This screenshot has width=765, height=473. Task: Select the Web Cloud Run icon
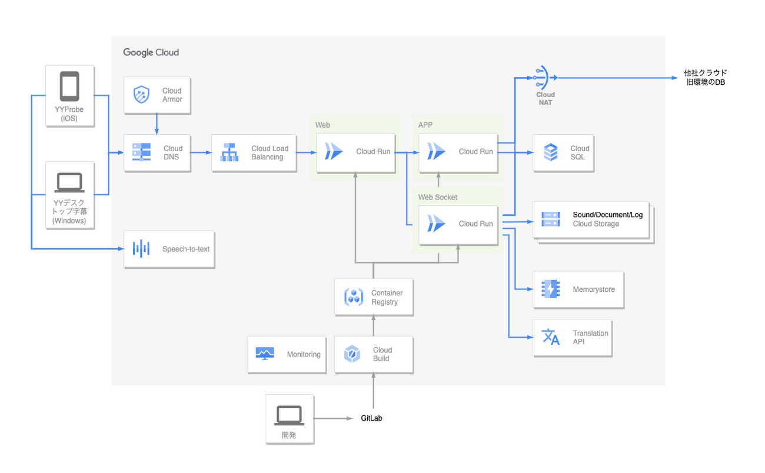pos(334,151)
